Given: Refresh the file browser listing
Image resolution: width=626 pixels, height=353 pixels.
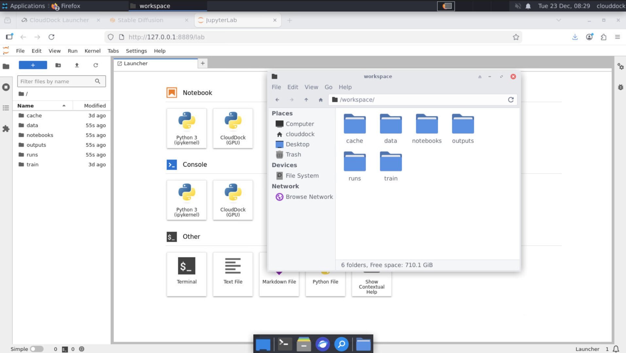Looking at the screenshot, I should (96, 65).
